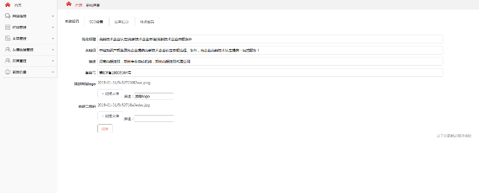
Task: Focus the 关键词 input field
Action: tap(270, 50)
